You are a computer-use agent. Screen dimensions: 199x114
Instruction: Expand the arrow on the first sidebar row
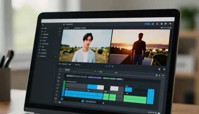60,28
